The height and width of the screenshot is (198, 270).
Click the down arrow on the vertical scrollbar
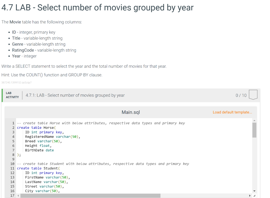click(x=254, y=191)
